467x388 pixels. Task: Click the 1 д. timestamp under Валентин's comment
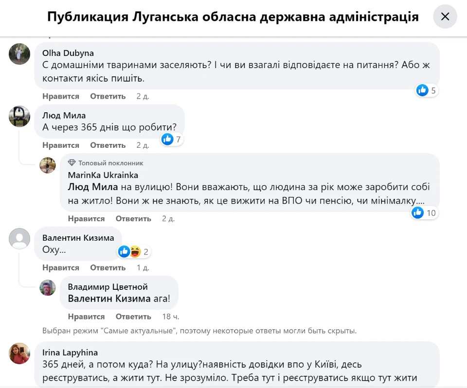coord(142,267)
